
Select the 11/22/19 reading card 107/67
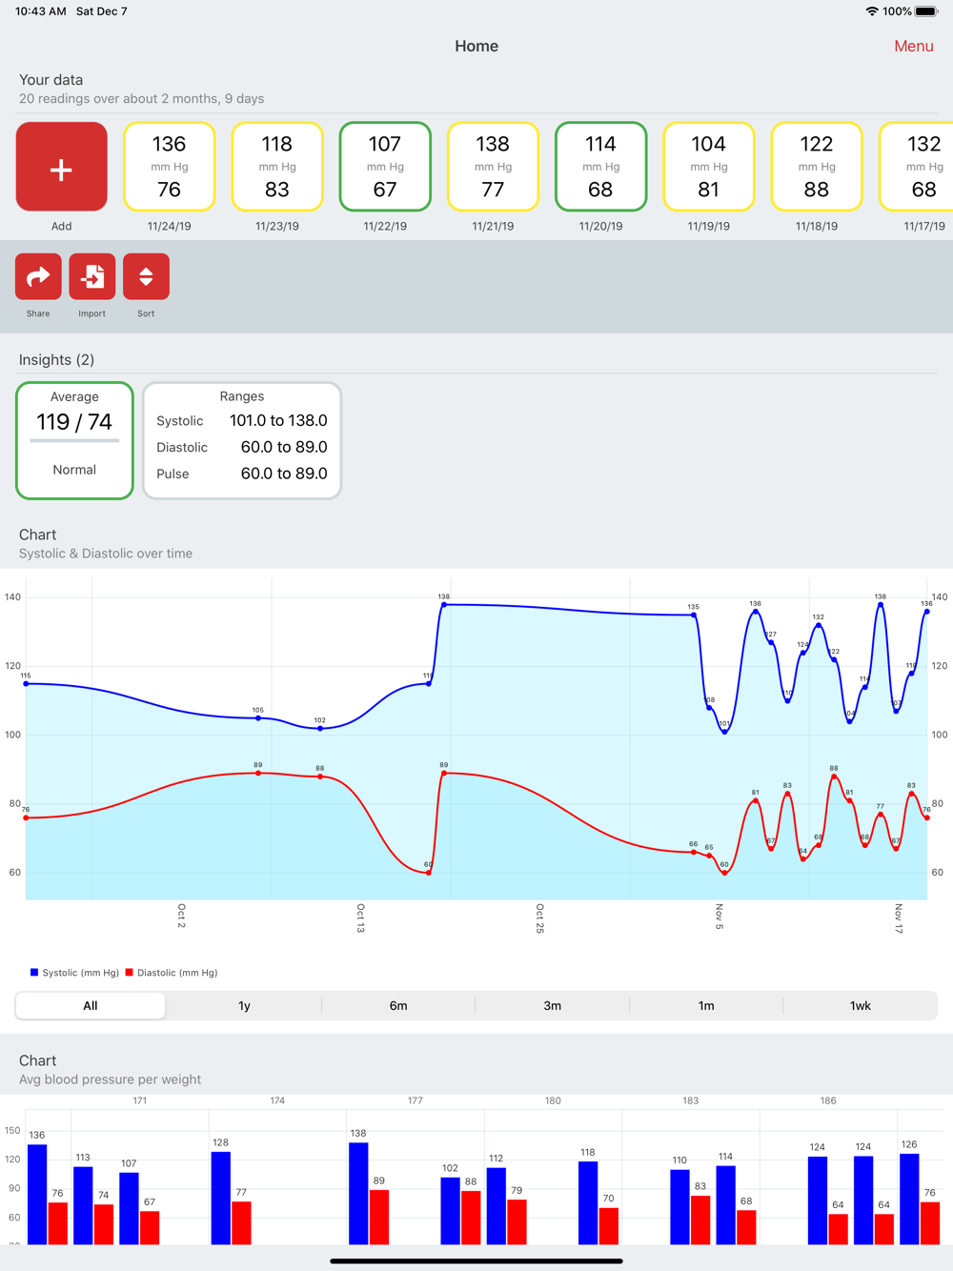tap(385, 167)
